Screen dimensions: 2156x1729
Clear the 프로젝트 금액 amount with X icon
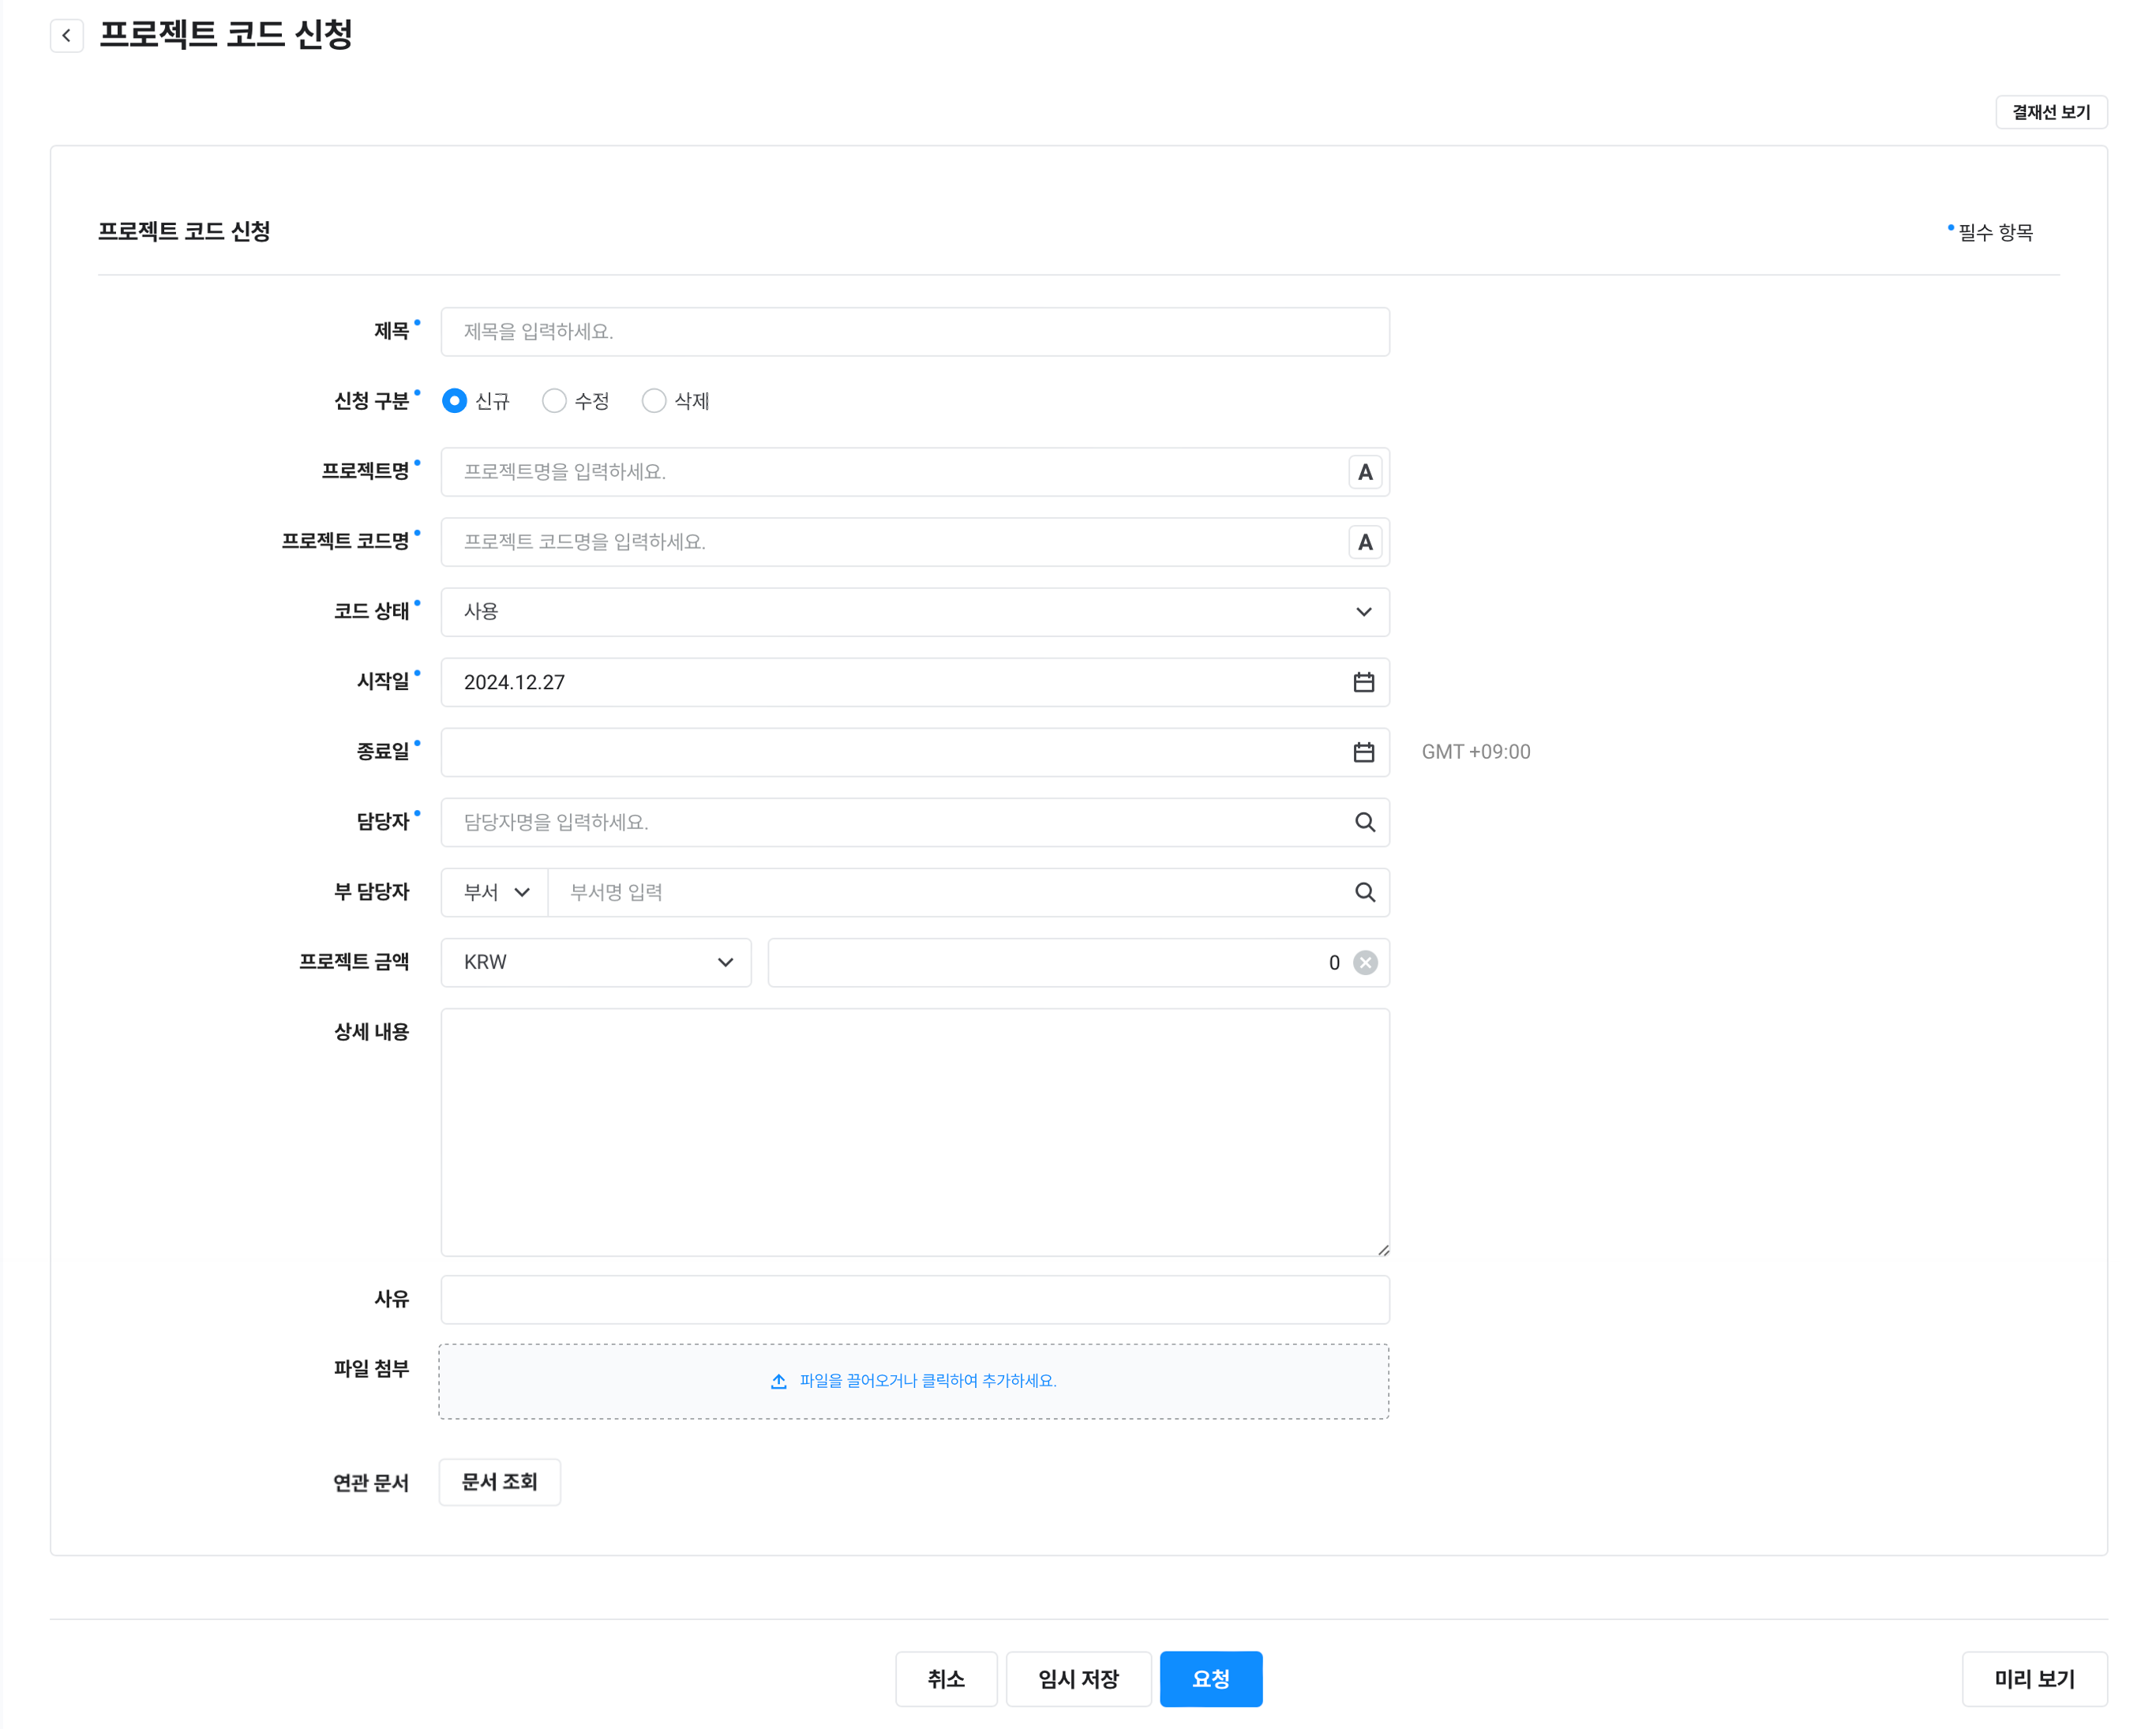coord(1364,962)
